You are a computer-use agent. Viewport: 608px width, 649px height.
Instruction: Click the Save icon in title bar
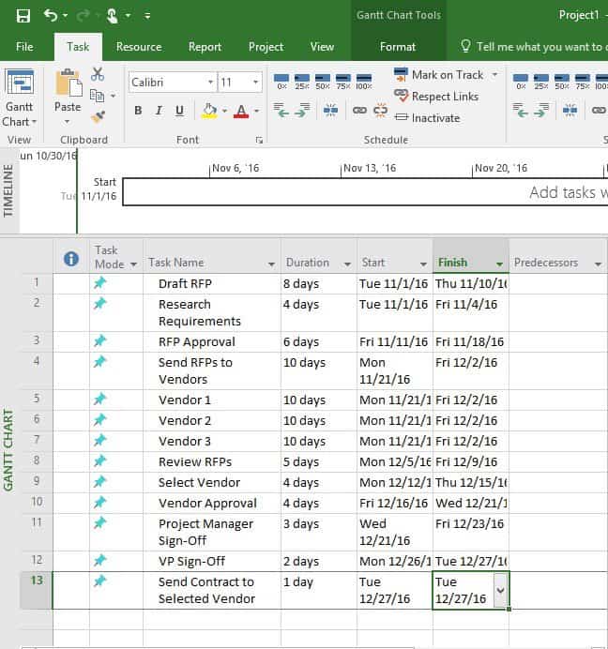point(23,15)
